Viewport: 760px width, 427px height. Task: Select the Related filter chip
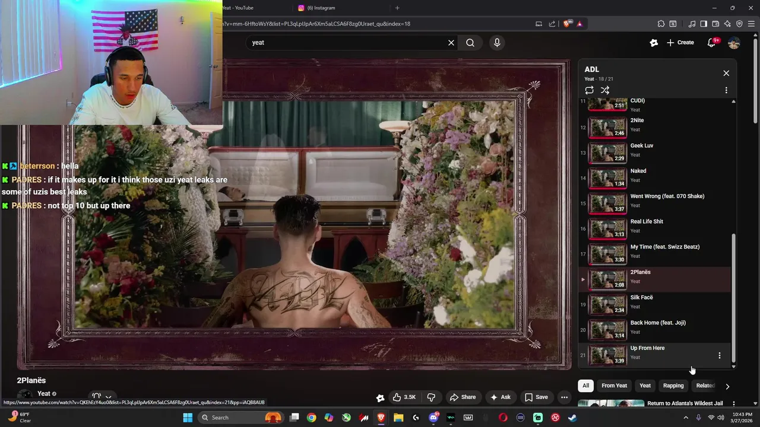point(705,385)
